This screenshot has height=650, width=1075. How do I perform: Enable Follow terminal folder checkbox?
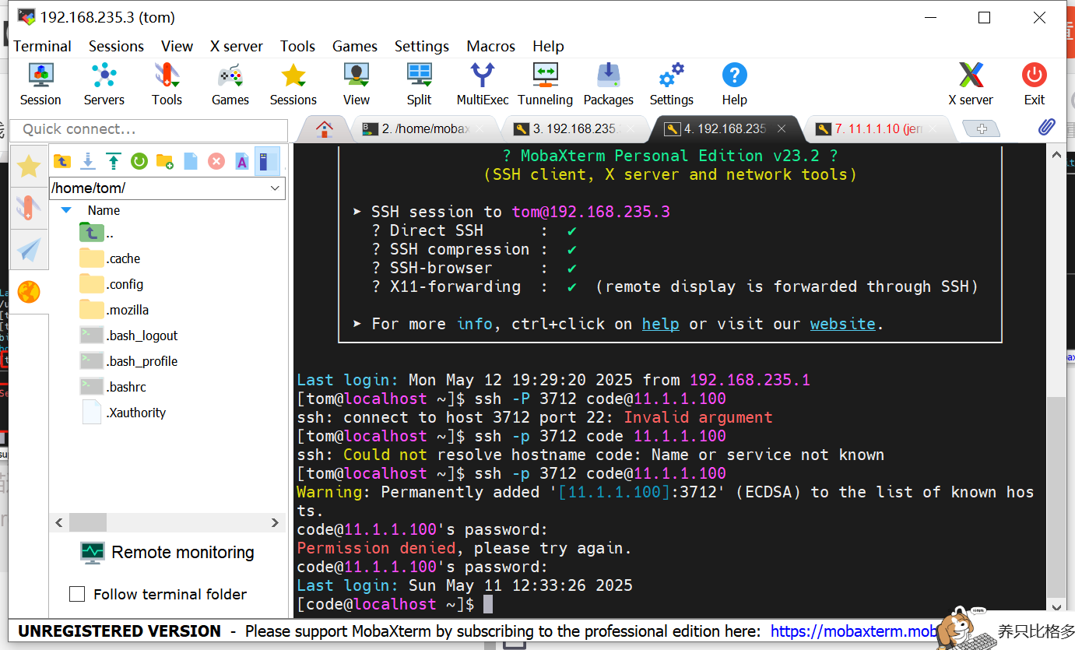[77, 594]
